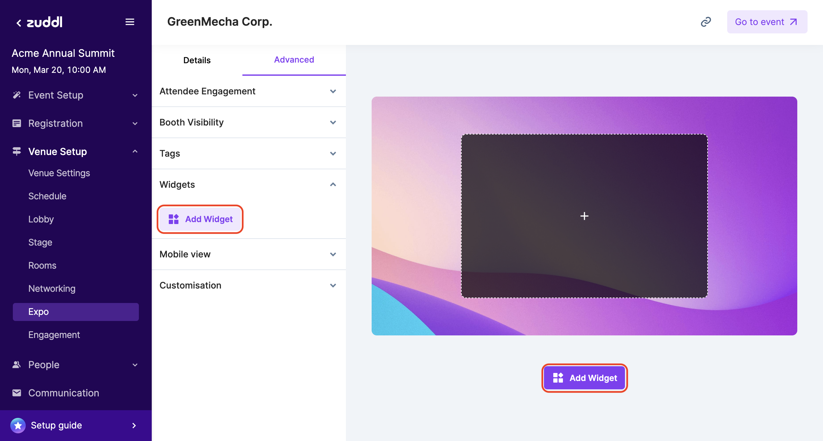This screenshot has width=823, height=441.
Task: Click the People icon in the sidebar
Action: click(17, 365)
